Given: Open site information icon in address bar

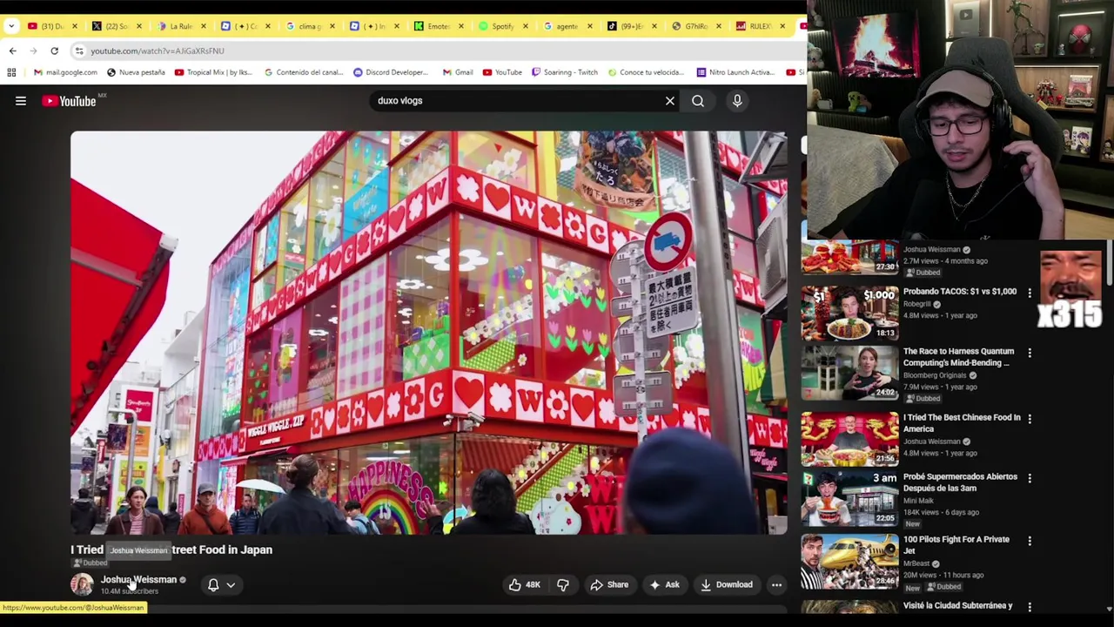Looking at the screenshot, I should 79,51.
